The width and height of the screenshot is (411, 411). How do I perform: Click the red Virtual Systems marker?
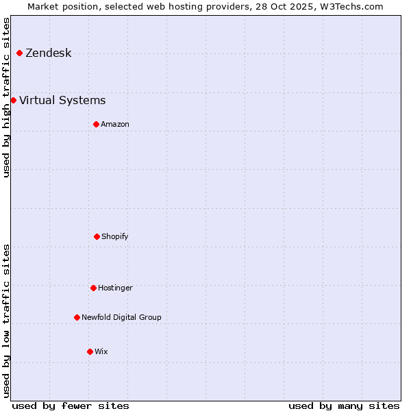(13, 101)
